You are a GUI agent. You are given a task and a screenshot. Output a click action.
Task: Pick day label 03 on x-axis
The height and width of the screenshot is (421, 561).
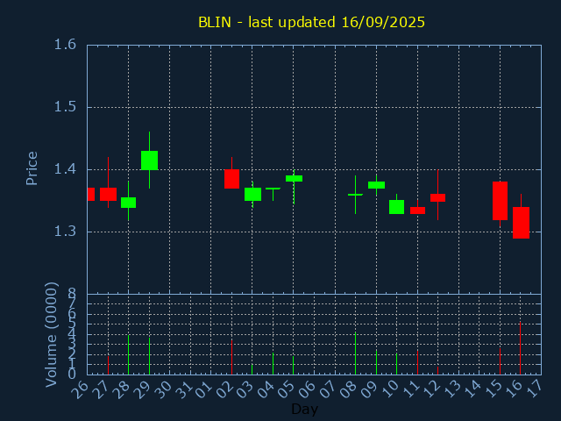coord(245,389)
